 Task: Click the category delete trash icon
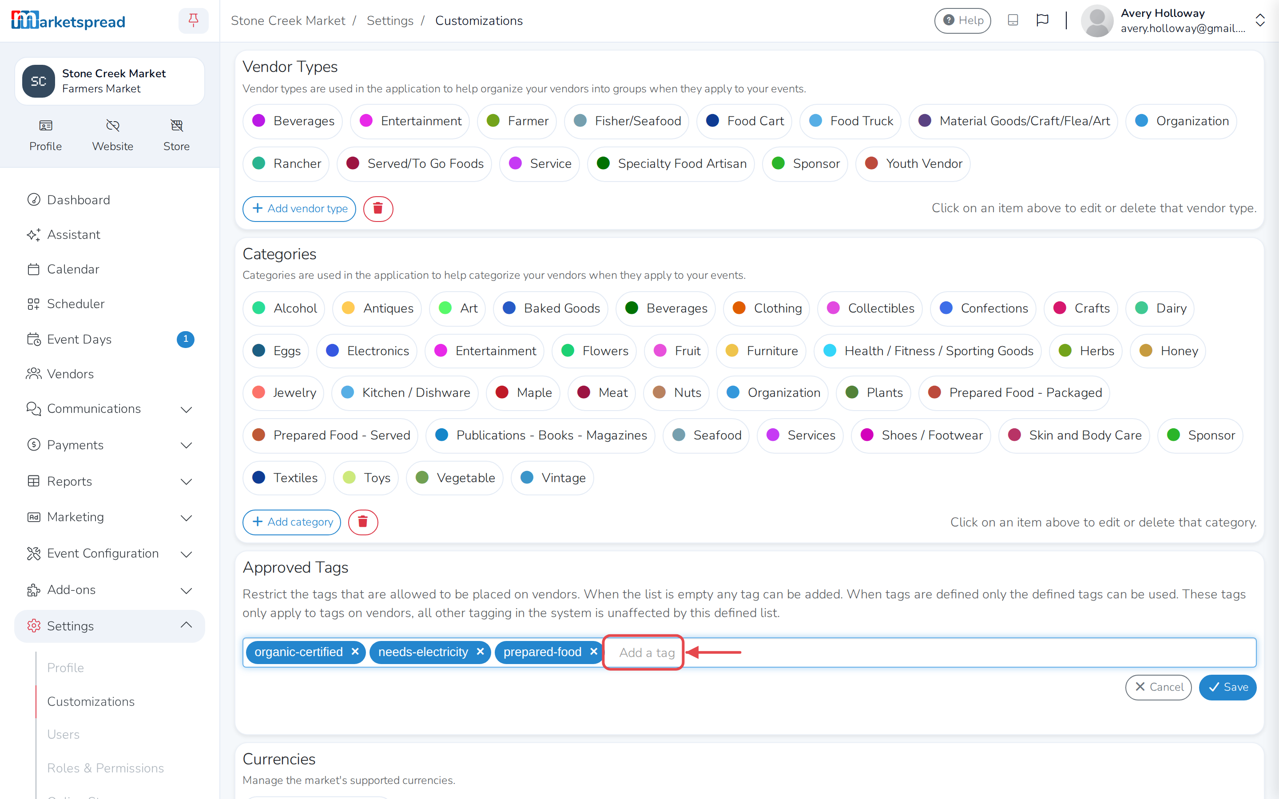point(363,522)
